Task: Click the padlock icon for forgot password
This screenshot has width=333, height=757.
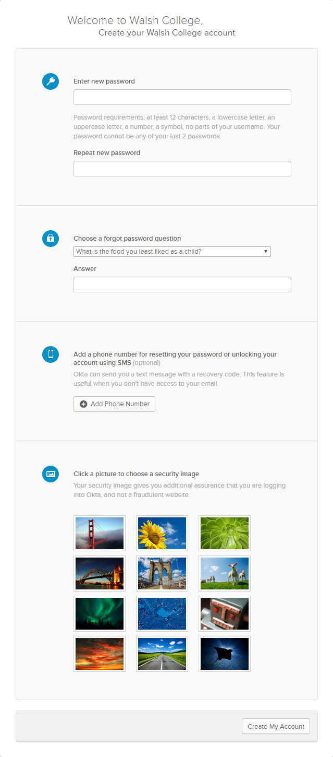Action: 51,239
